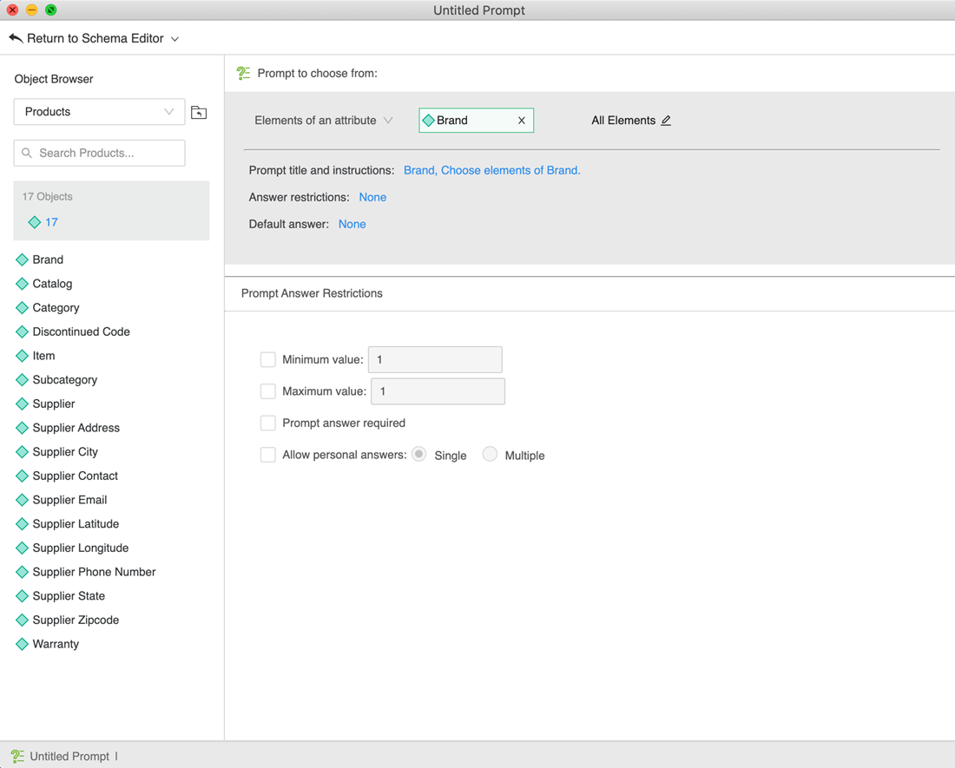This screenshot has width=955, height=768.
Task: Expand the Elements of an attribute dropdown
Action: point(323,121)
